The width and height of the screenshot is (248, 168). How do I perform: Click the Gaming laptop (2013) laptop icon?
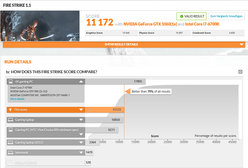click(x=11, y=142)
